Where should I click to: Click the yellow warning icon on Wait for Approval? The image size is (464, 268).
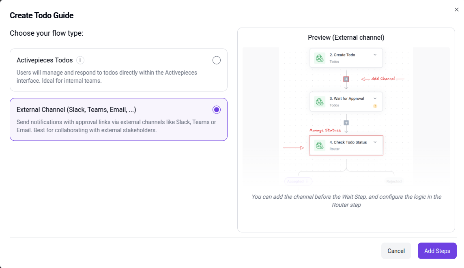click(x=375, y=106)
